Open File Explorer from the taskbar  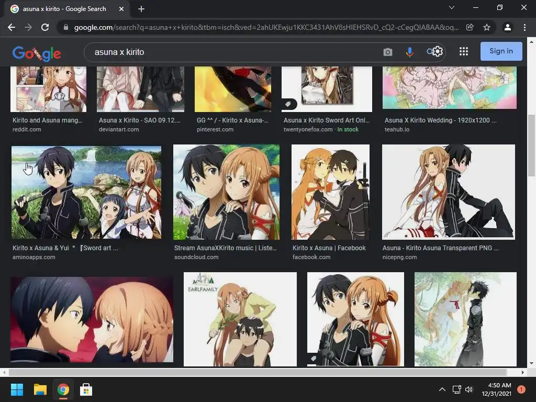point(40,389)
